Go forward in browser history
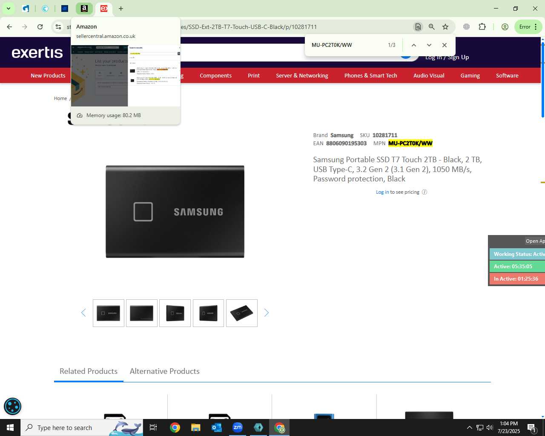The width and height of the screenshot is (545, 436). [25, 27]
